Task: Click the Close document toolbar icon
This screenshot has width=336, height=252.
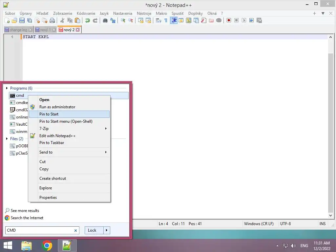Action: [x=37, y=20]
